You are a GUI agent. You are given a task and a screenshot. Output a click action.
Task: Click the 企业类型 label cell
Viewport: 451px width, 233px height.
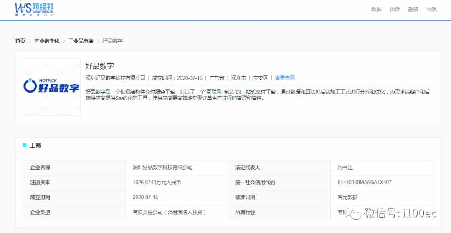tap(74, 213)
